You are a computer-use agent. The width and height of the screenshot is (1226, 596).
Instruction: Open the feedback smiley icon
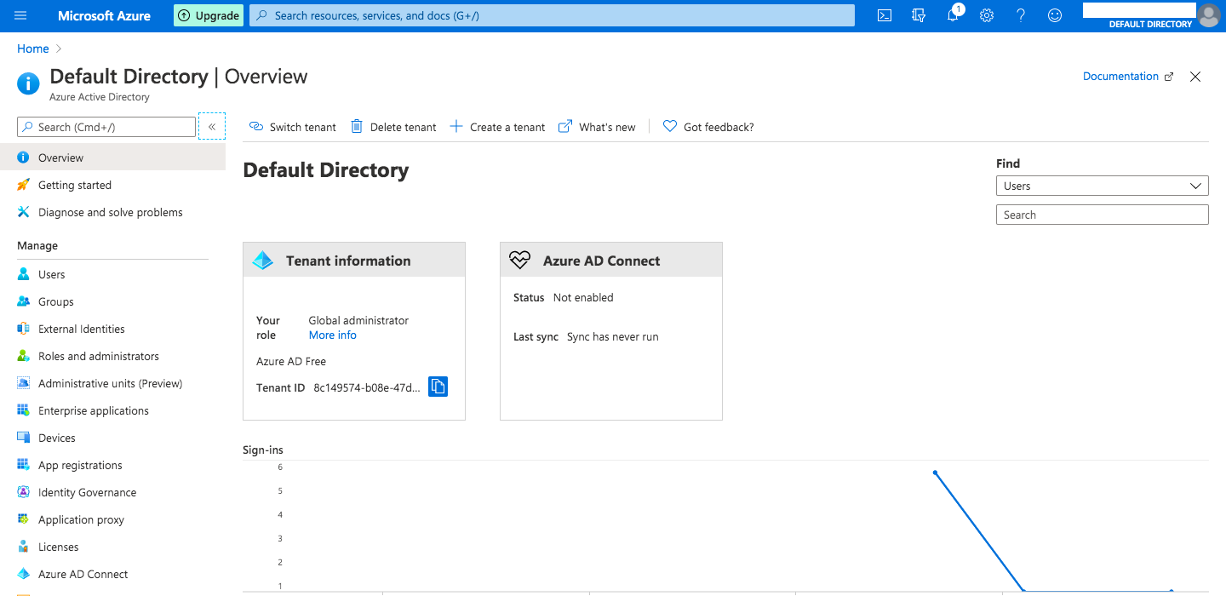click(1055, 15)
